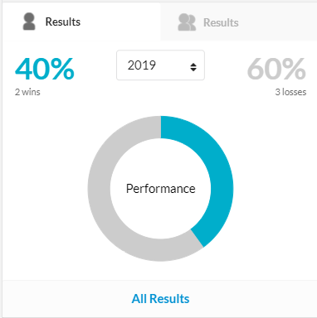Image resolution: width=317 pixels, height=318 pixels.
Task: Click the year text 2019
Action: pyautogui.click(x=142, y=65)
